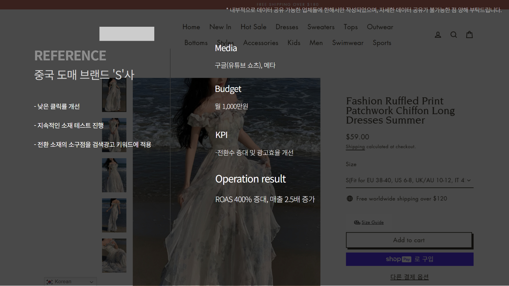
Task: Click the globe worldwide shipping icon
Action: [350, 199]
